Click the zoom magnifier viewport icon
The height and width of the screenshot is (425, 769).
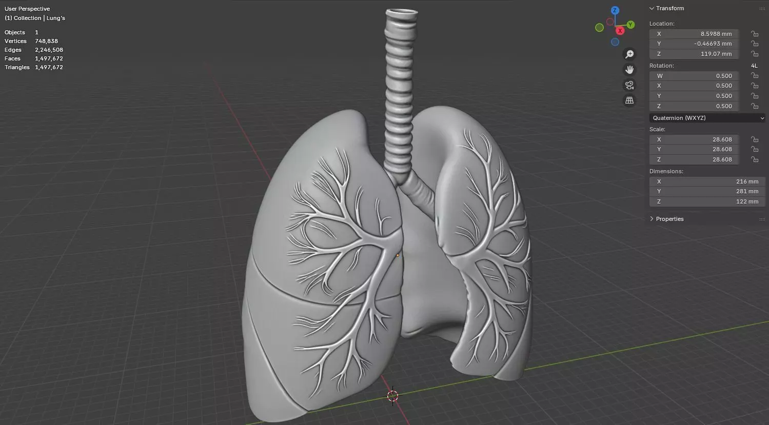coord(629,54)
